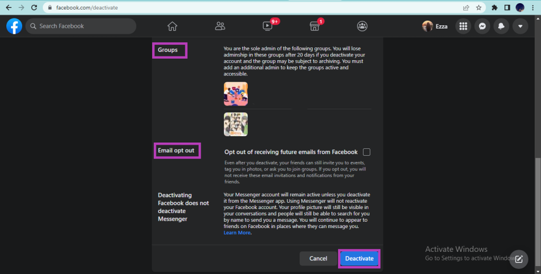View site information lock icon
This screenshot has width=541, height=274.
[x=50, y=7]
